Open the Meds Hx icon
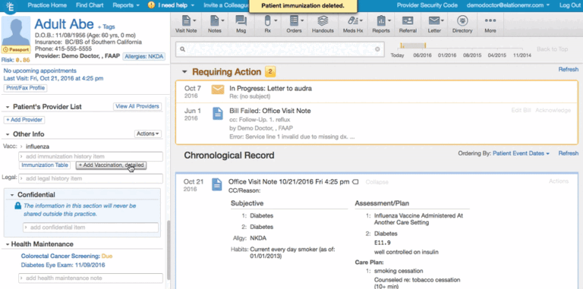Image resolution: width=583 pixels, height=289 pixels. 353,24
